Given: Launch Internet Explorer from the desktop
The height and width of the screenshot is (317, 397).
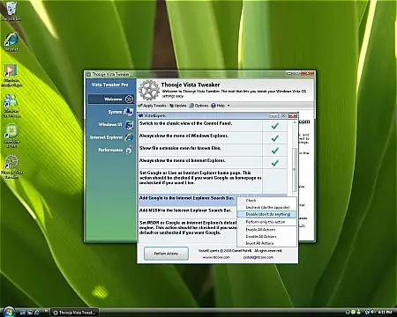Looking at the screenshot, I should (11, 42).
